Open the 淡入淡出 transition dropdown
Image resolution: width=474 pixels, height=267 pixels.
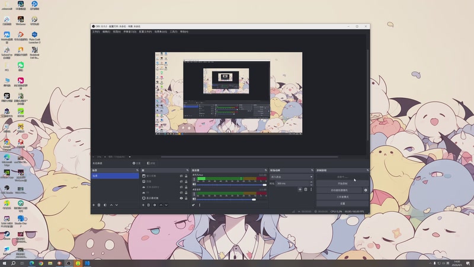pos(292,177)
